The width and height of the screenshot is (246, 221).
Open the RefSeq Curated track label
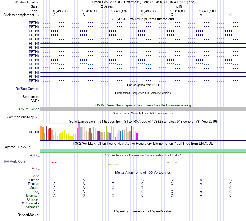(x=27, y=89)
